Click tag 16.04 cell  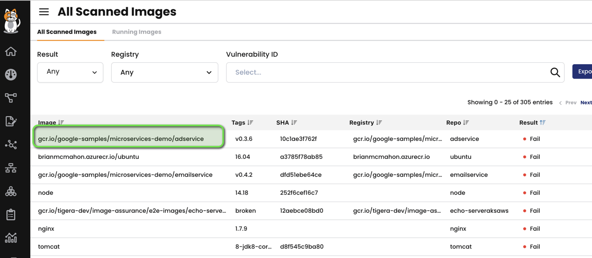243,157
